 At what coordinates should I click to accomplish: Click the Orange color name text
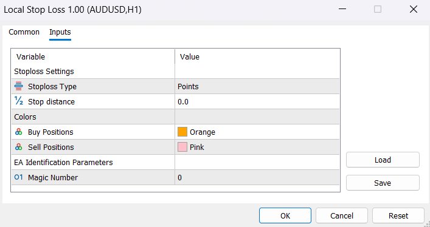coord(203,132)
